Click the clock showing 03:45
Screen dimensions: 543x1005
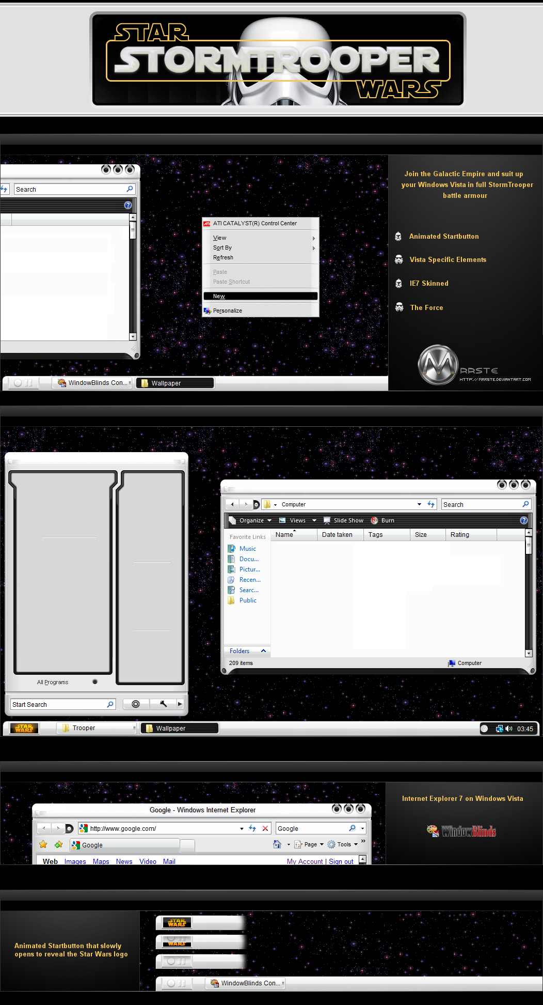click(525, 729)
